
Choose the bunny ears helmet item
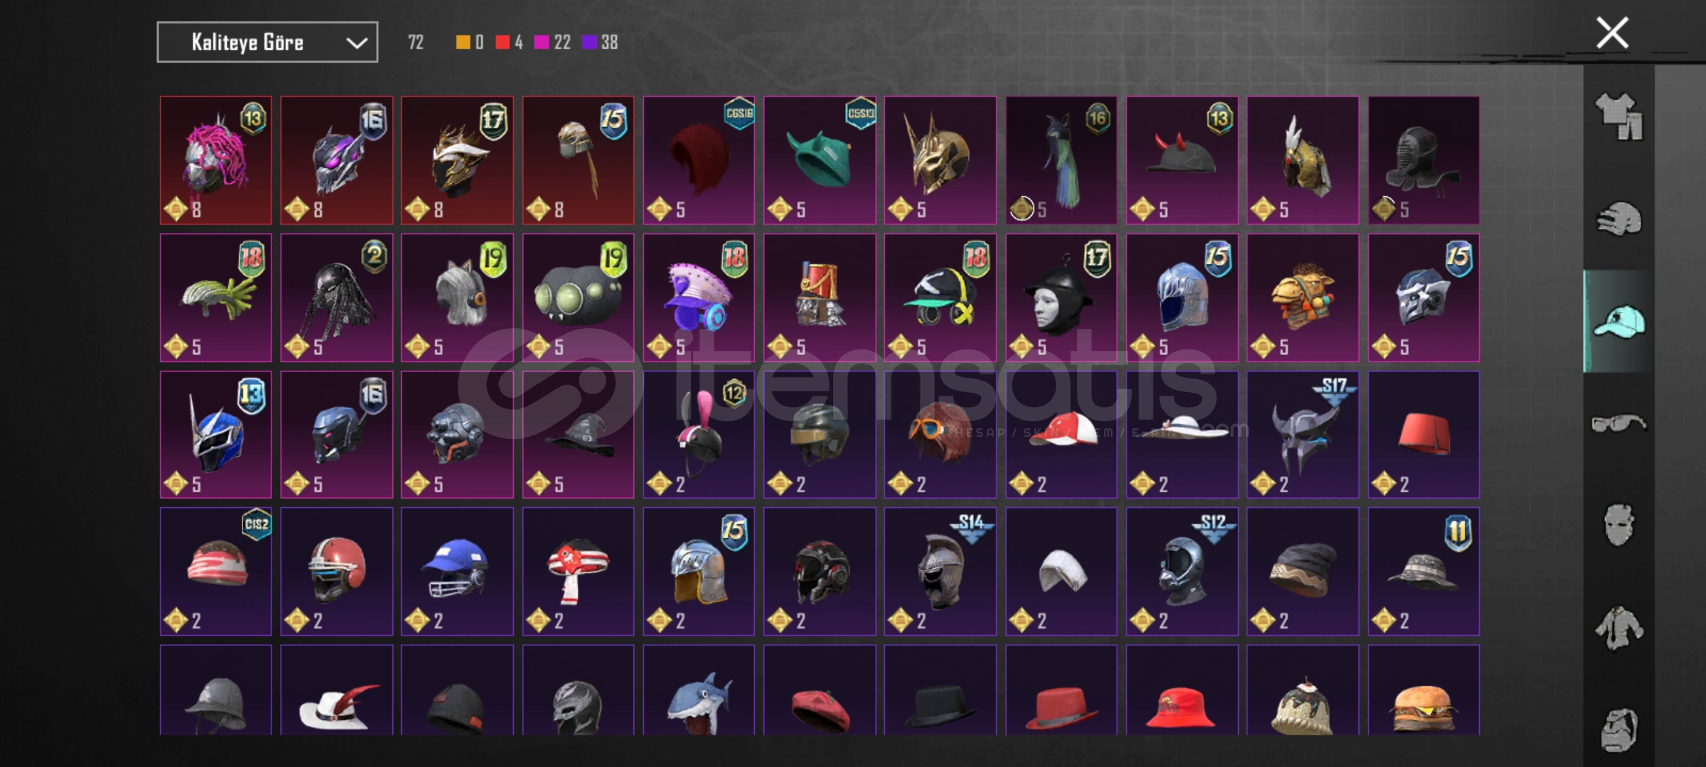(x=699, y=435)
